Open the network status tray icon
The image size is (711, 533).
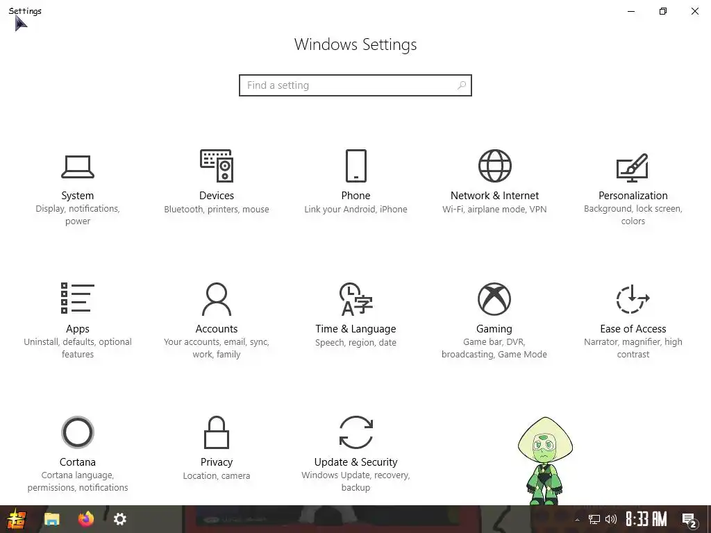point(594,519)
